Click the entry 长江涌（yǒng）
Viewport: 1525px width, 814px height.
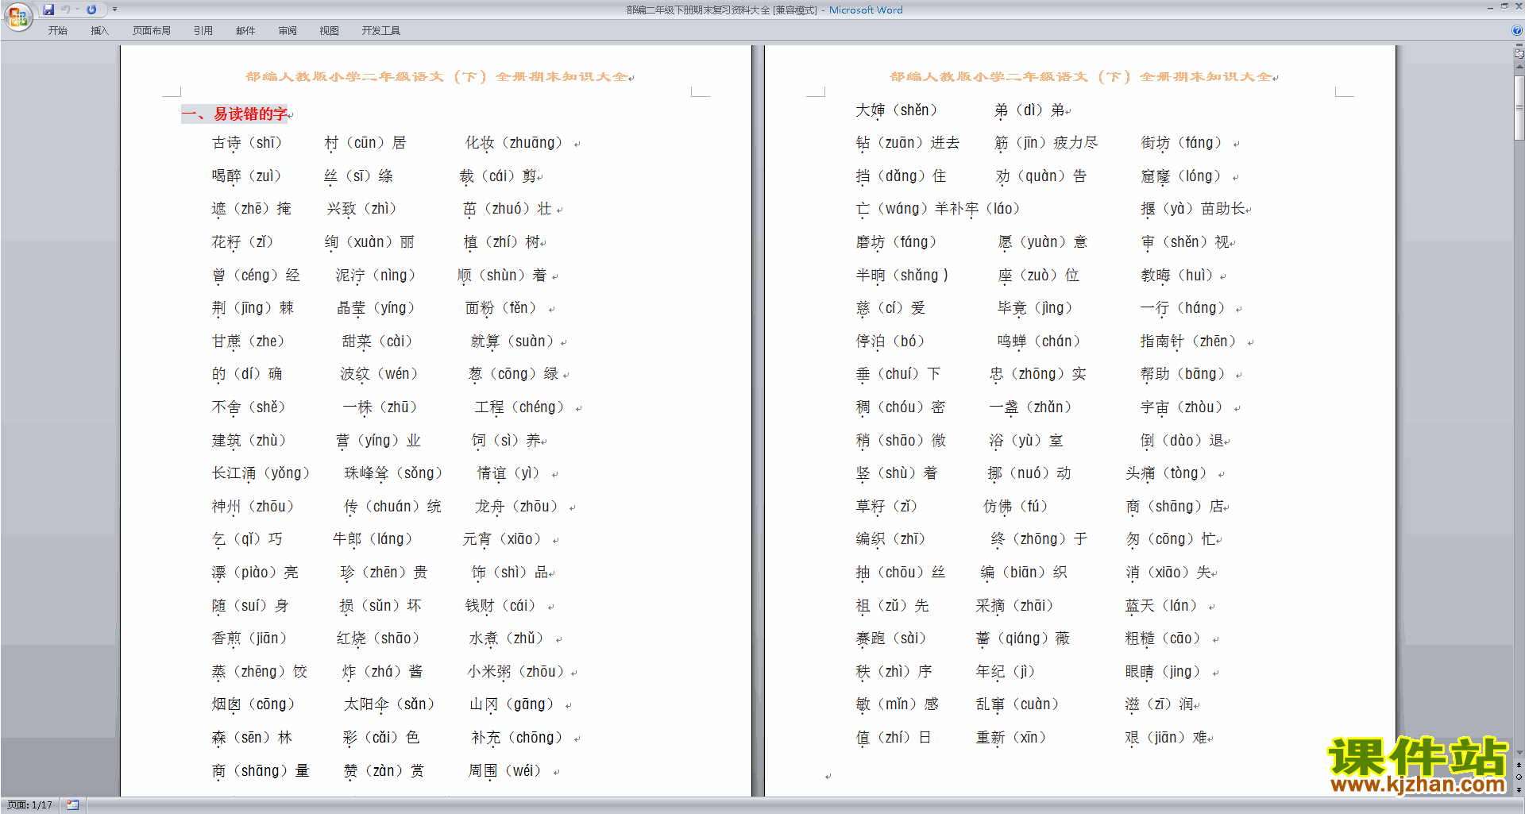pos(261,473)
